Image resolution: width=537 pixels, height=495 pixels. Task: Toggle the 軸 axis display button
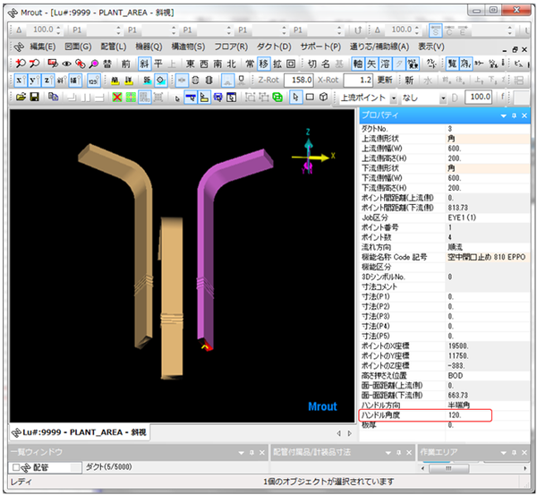359,63
